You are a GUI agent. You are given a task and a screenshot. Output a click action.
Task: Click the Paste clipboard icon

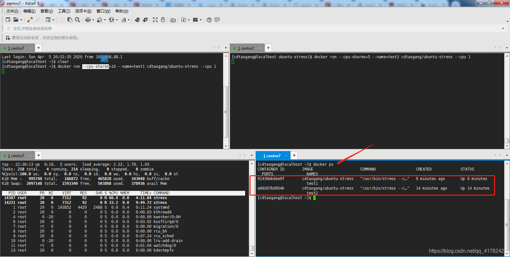point(70,20)
